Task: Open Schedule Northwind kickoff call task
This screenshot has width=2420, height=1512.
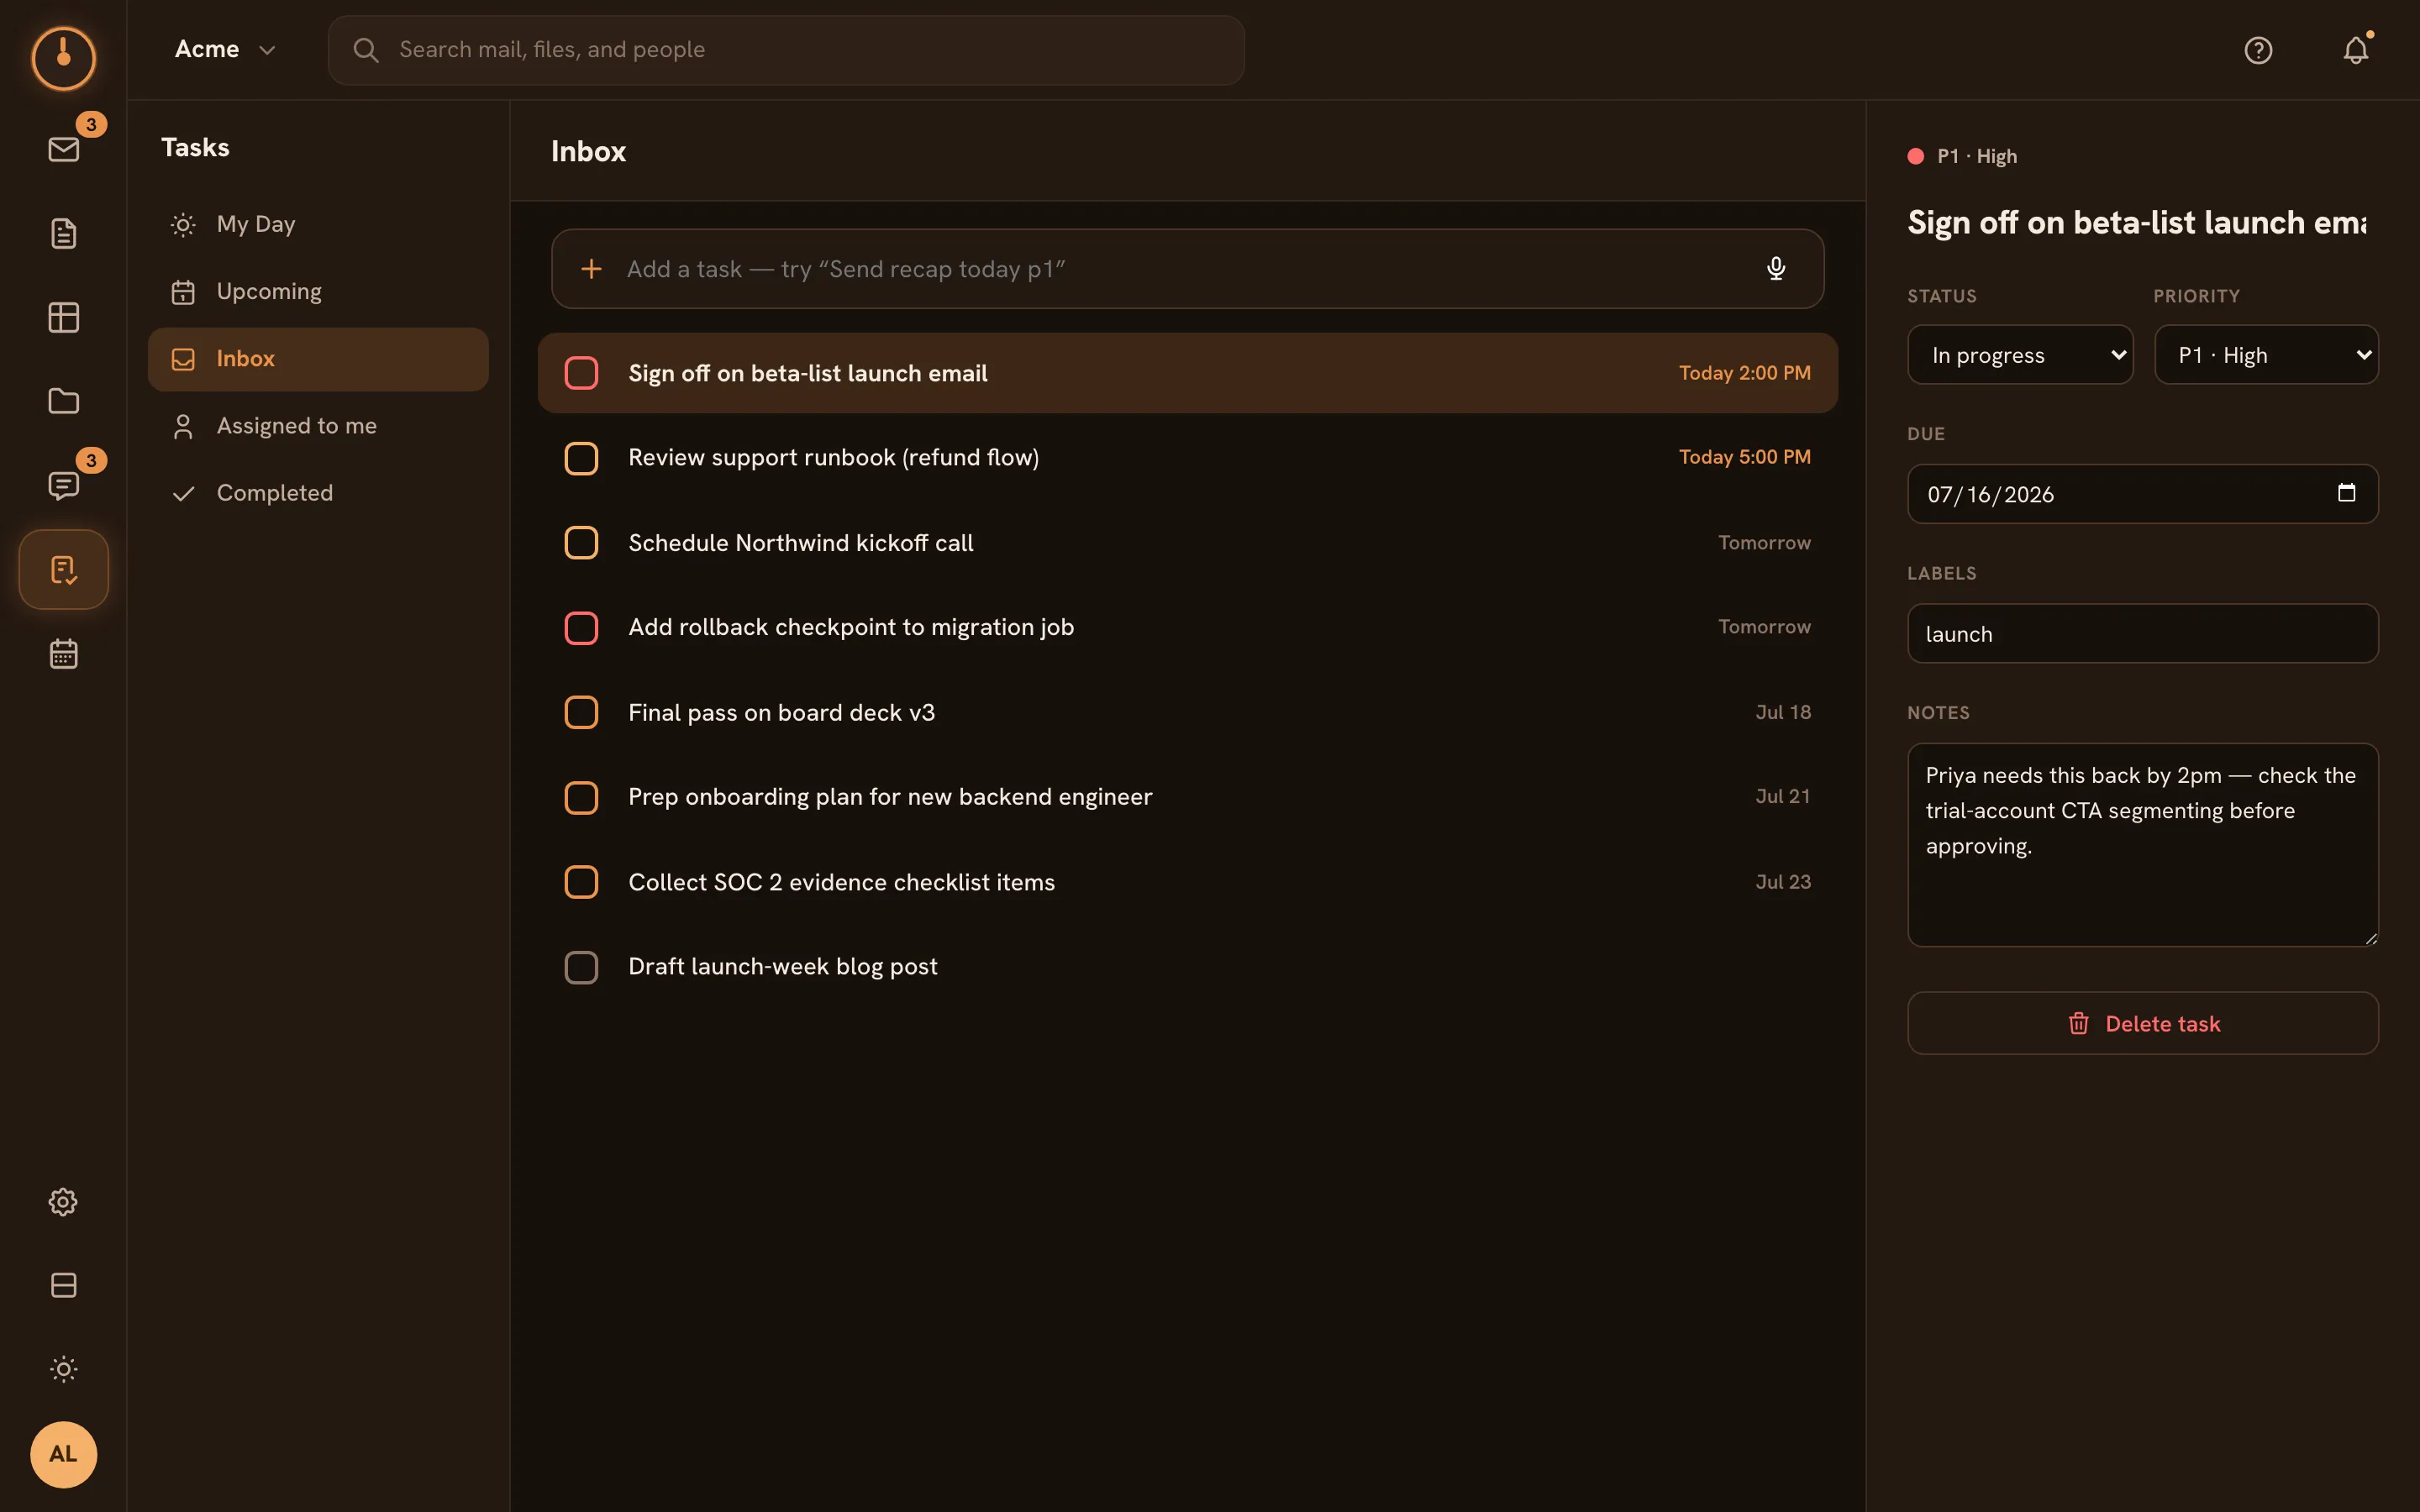Action: click(1187, 543)
